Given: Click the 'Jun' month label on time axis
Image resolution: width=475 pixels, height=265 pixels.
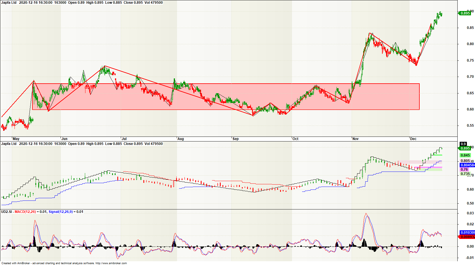Looking at the screenshot, I should click(65, 139).
